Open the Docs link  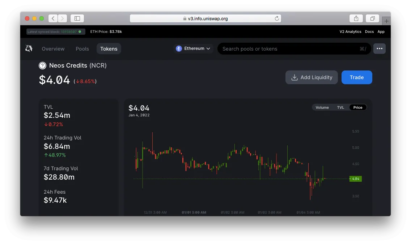pyautogui.click(x=369, y=32)
